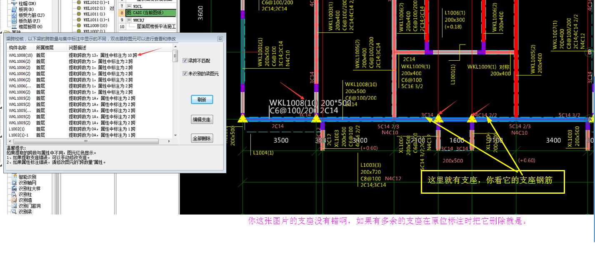Select row 提取跨数为 13，属性中标注为 10 跨
Screen dimensions: 595x264
[103, 55]
